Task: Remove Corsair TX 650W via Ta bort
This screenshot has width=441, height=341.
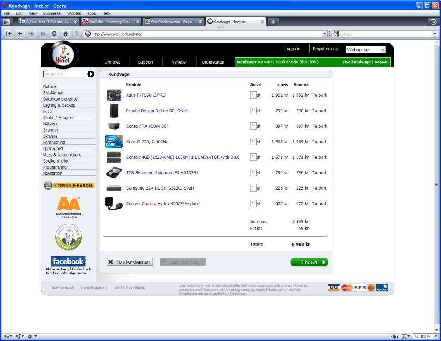Action: click(319, 126)
